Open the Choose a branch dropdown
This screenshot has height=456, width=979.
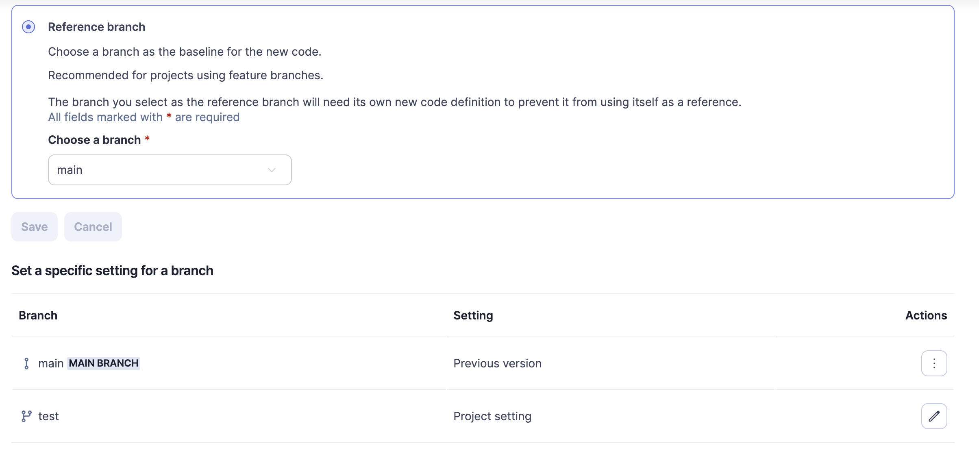(170, 170)
